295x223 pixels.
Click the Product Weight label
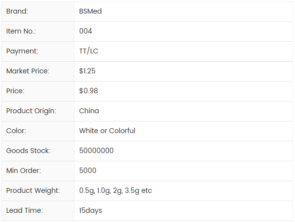pyautogui.click(x=33, y=190)
